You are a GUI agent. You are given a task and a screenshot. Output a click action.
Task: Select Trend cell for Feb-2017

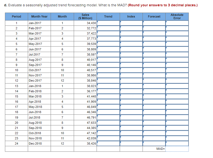[x=108, y=28]
